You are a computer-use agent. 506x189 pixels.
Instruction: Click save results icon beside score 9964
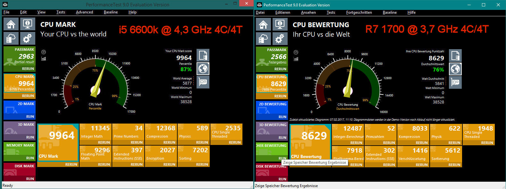click(203, 55)
